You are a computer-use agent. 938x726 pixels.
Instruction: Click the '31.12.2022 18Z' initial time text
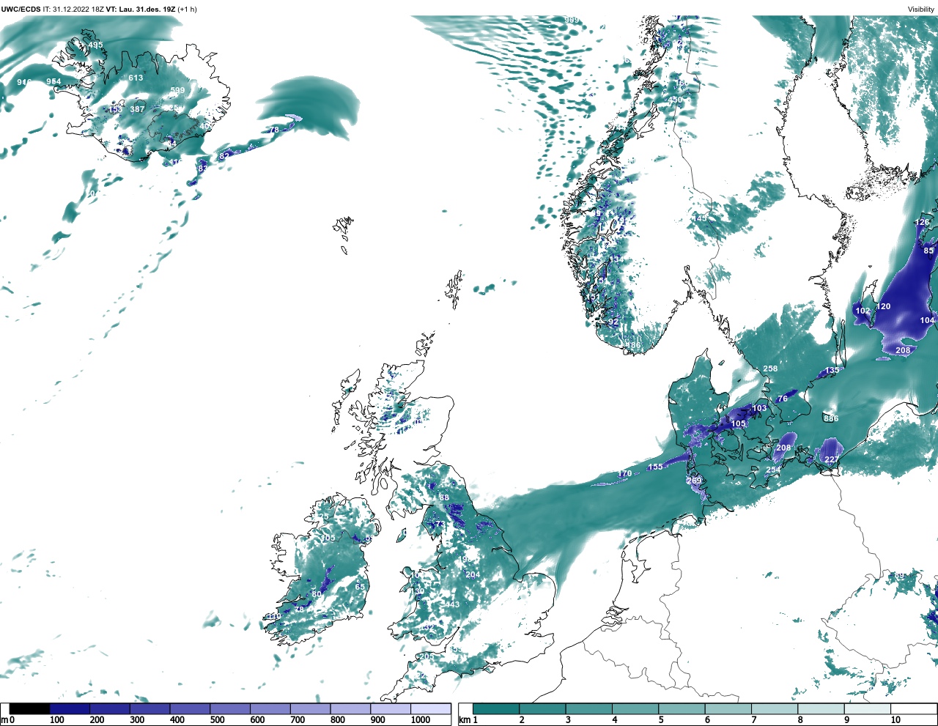pos(78,10)
